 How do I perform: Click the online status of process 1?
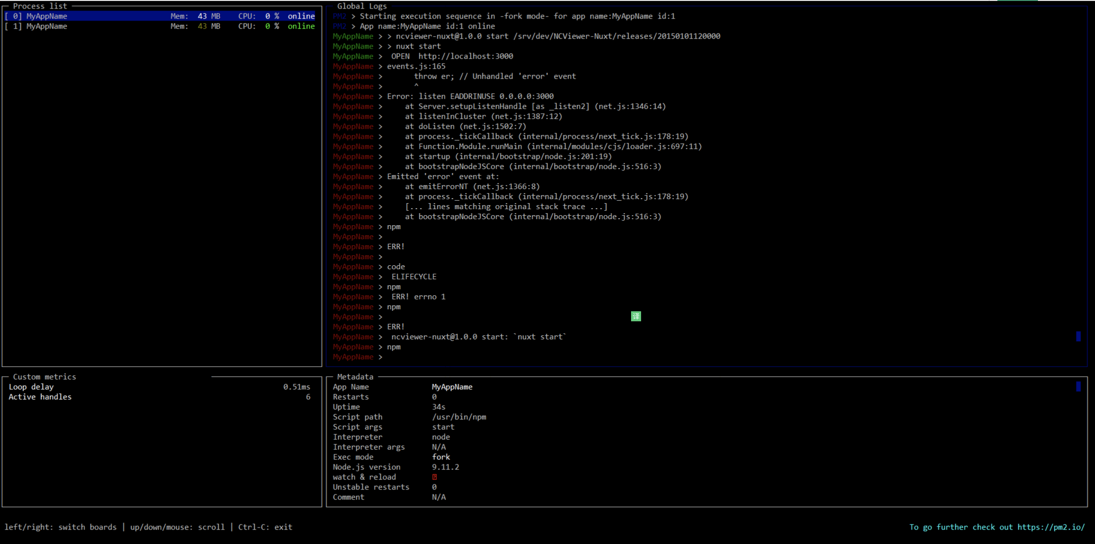(301, 26)
